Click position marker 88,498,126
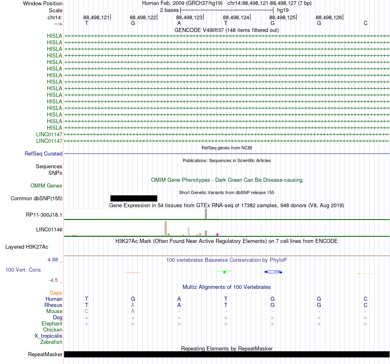This screenshot has width=390, height=364. click(329, 17)
